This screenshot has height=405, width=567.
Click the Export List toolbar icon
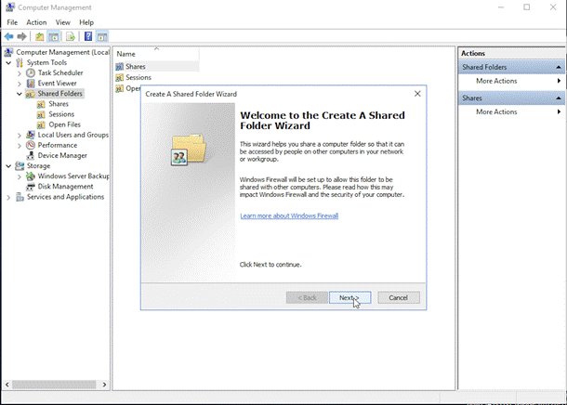tap(71, 36)
